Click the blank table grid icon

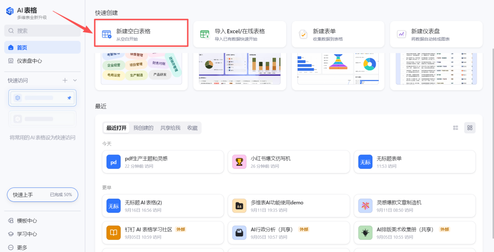[x=107, y=34]
